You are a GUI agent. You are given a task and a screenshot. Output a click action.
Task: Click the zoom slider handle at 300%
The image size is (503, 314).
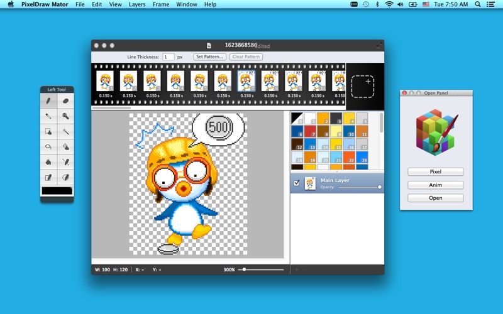pos(244,269)
